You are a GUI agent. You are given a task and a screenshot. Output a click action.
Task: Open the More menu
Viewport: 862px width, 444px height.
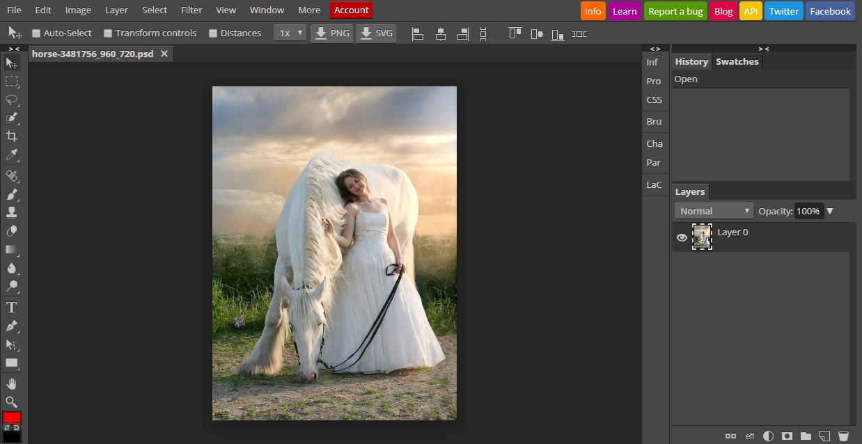tap(309, 10)
